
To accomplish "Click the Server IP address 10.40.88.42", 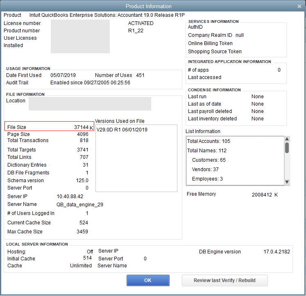I will [x=70, y=197].
